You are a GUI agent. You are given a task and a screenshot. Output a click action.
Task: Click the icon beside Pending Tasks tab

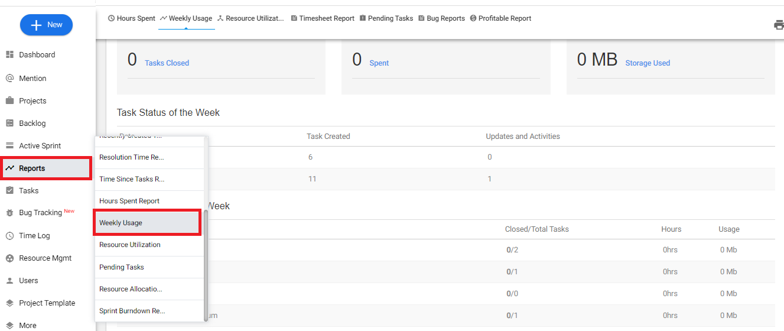point(363,18)
